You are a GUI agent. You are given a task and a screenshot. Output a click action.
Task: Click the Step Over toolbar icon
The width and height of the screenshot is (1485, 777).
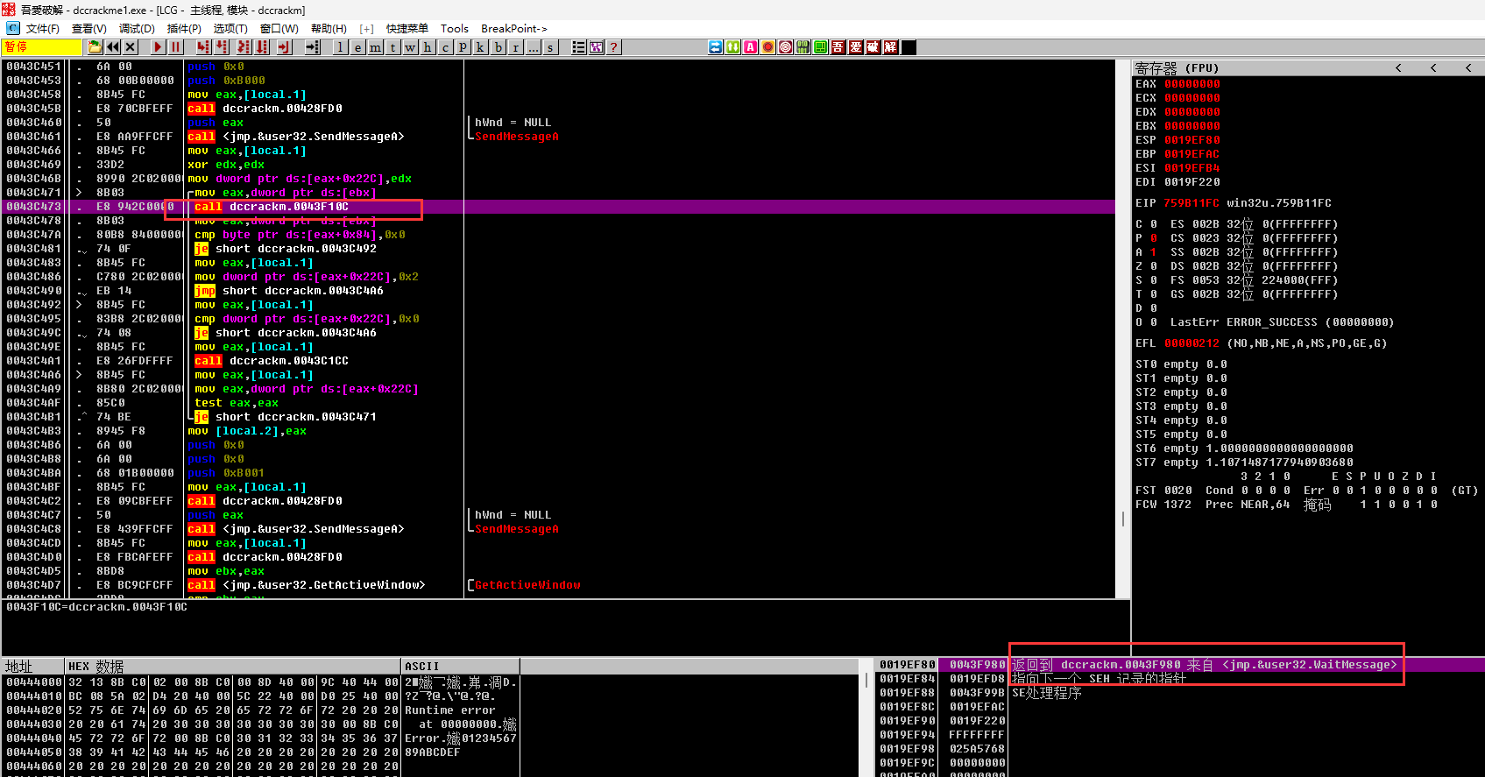pyautogui.click(x=222, y=47)
